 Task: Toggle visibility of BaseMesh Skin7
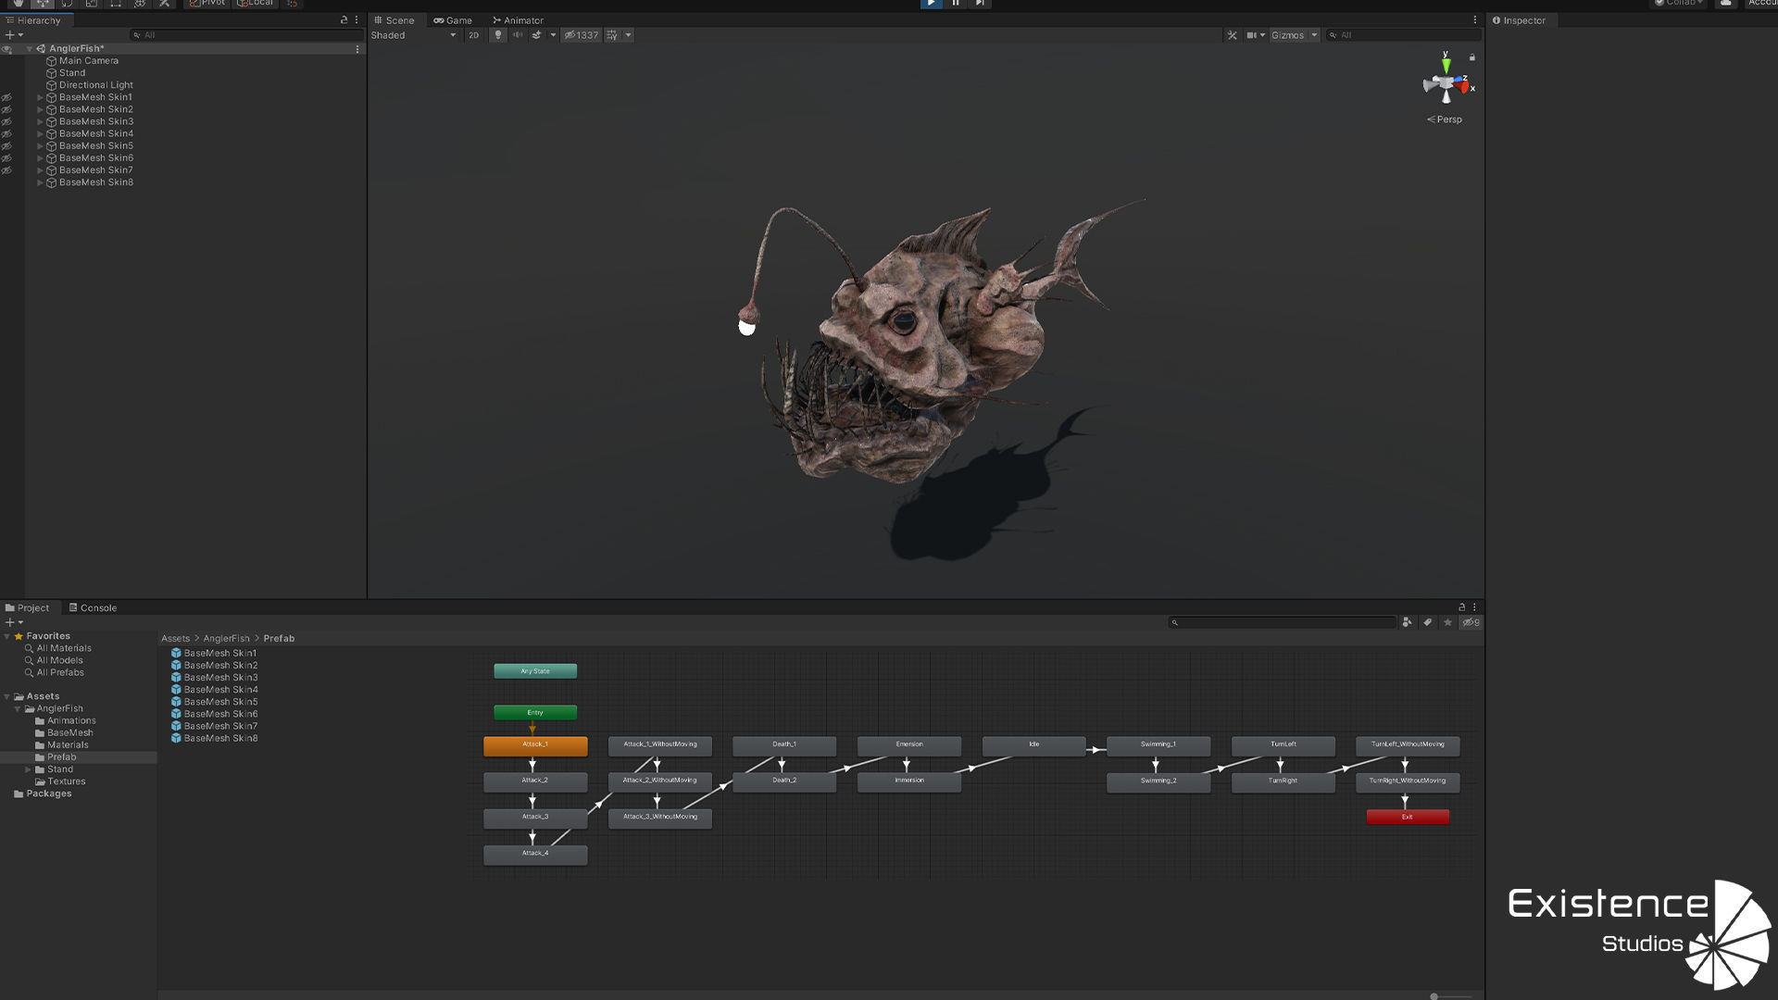pos(6,170)
